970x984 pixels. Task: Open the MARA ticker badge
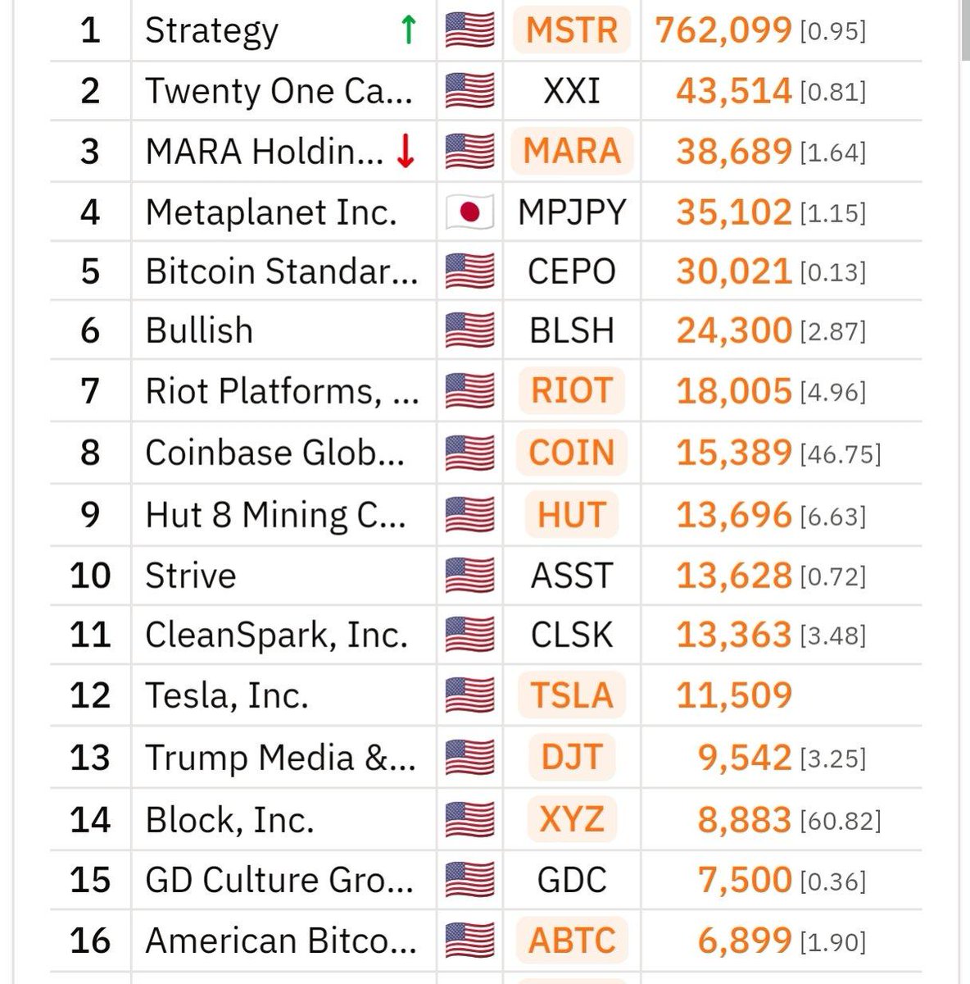point(572,152)
